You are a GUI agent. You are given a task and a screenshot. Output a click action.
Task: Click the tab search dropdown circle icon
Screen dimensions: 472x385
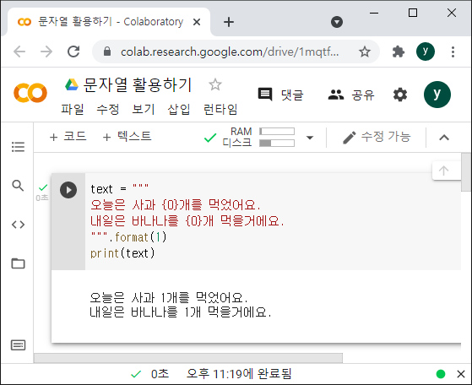pos(337,22)
